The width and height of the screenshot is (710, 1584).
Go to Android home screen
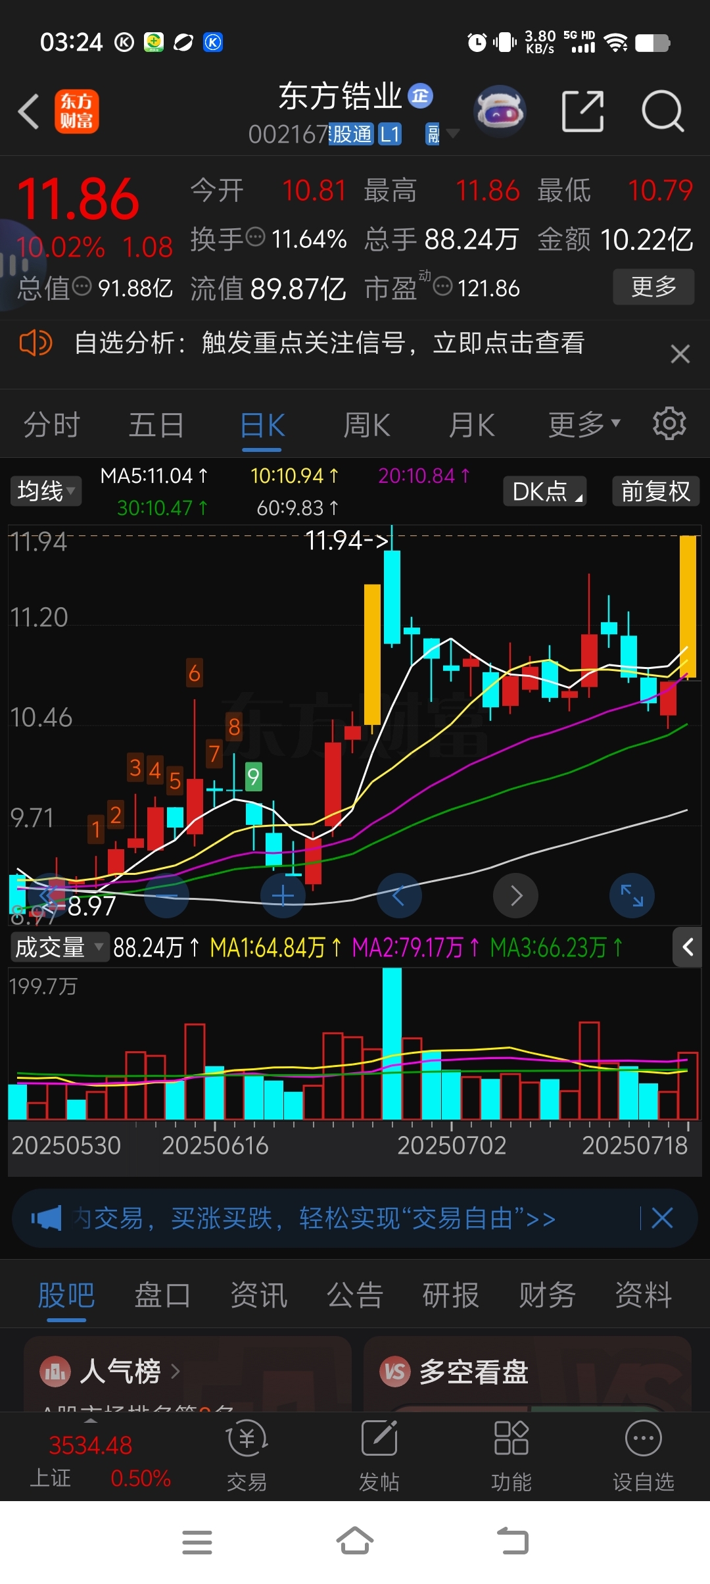tap(355, 1541)
